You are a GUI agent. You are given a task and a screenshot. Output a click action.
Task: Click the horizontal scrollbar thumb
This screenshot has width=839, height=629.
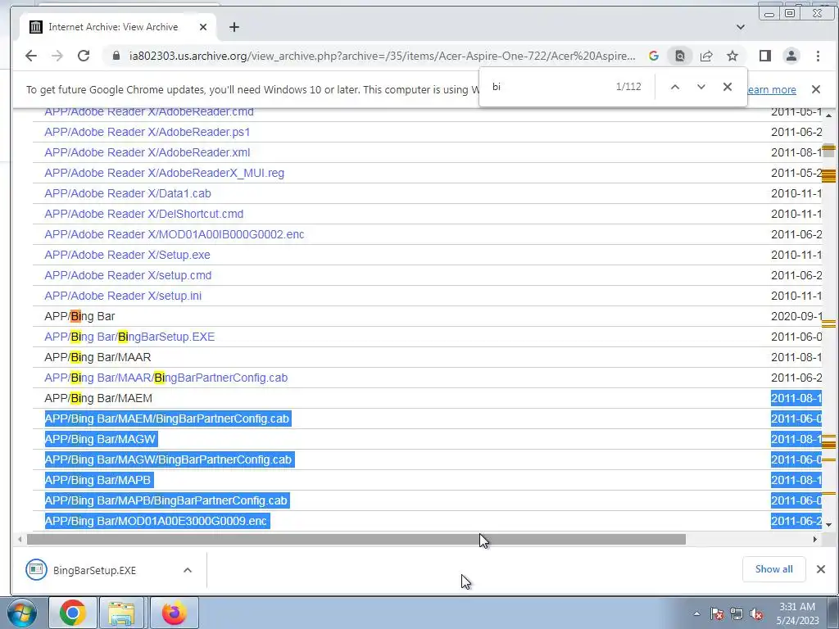click(x=356, y=539)
